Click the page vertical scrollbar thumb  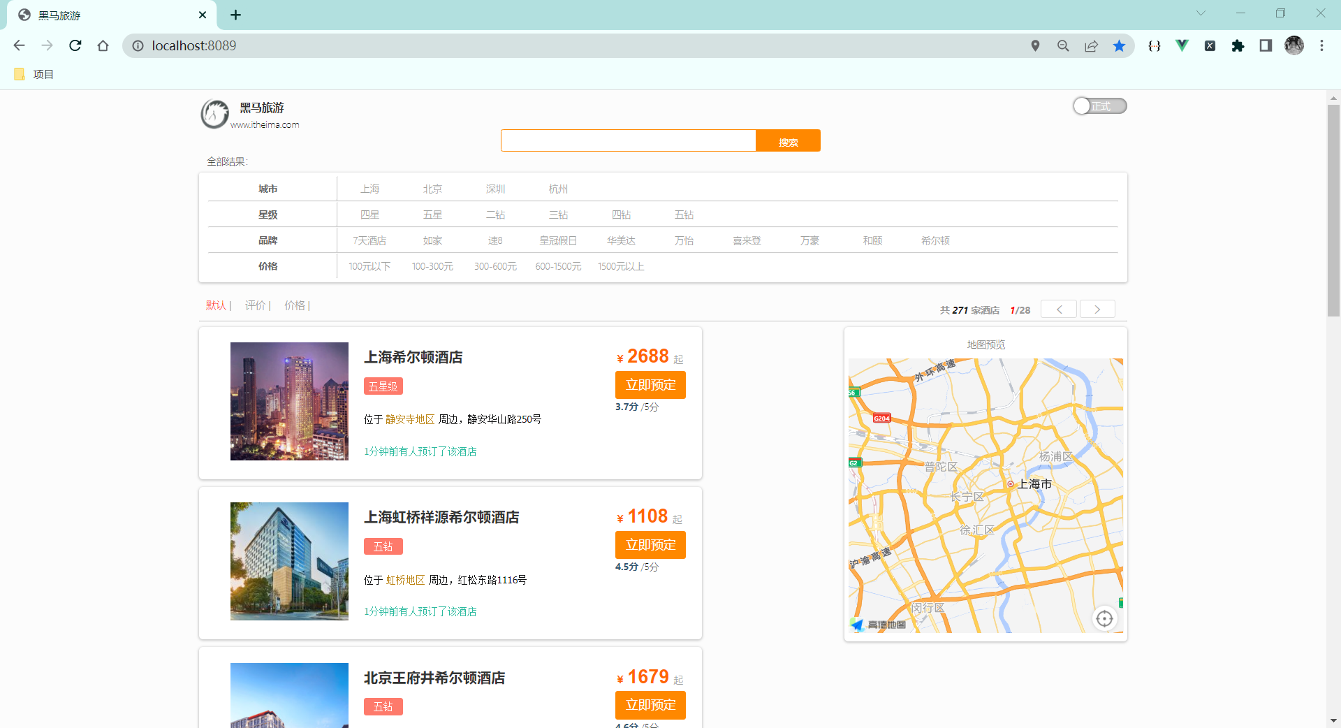coord(1333,210)
